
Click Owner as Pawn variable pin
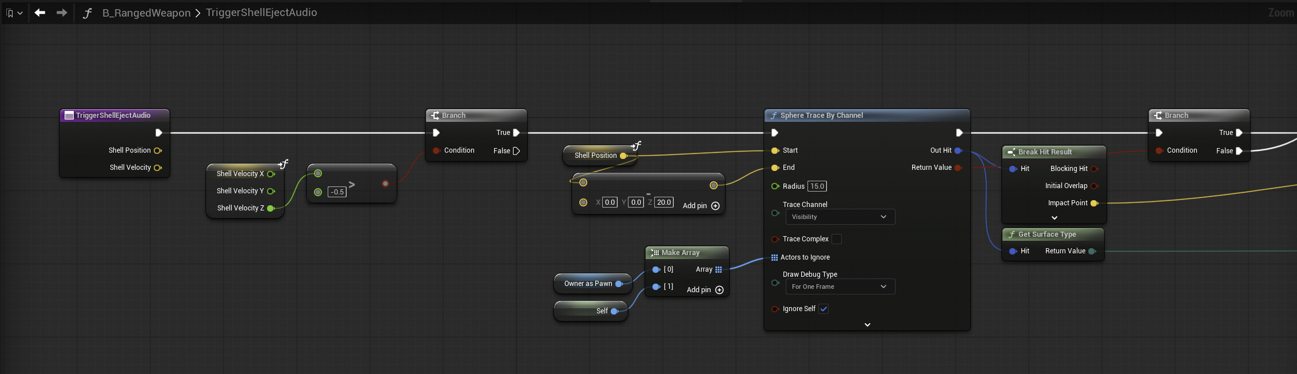point(619,284)
